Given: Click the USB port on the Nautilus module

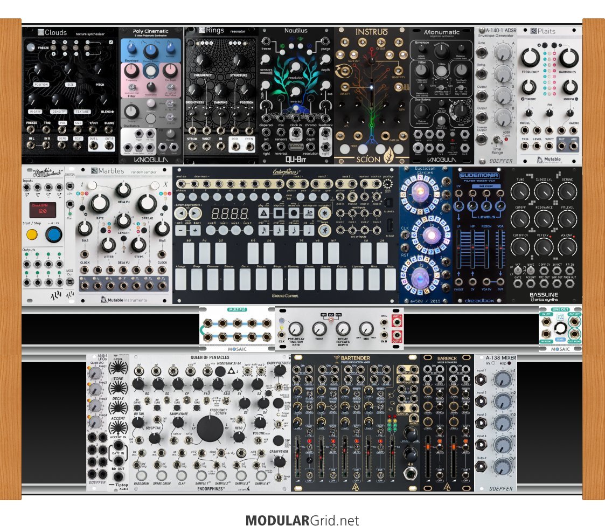Looking at the screenshot, I should [x=296, y=146].
